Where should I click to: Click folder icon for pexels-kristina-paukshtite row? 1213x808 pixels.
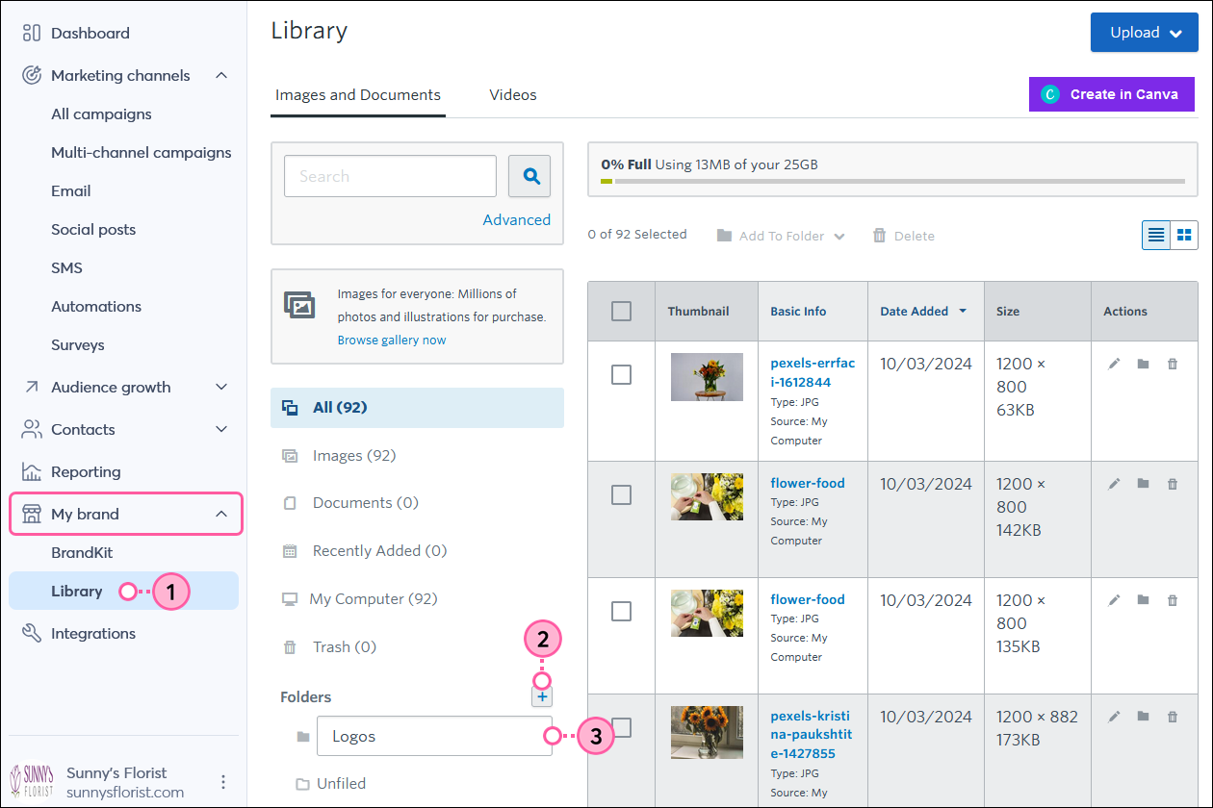pyautogui.click(x=1143, y=716)
